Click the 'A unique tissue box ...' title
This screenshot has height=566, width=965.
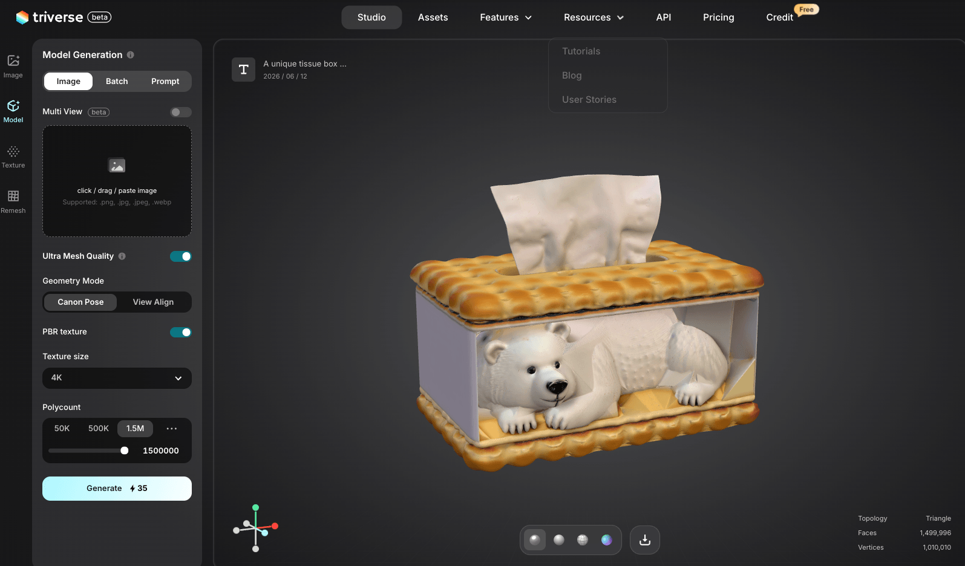click(305, 64)
